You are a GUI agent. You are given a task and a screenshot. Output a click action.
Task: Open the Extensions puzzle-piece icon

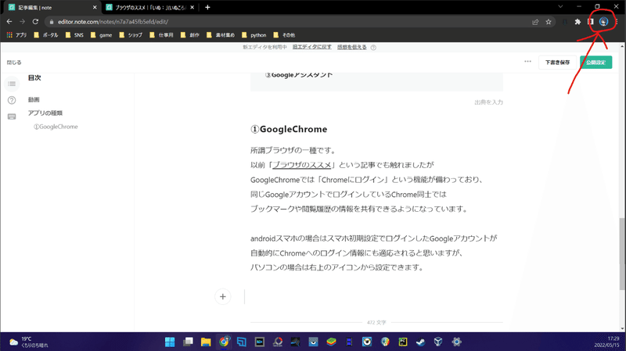(x=577, y=22)
